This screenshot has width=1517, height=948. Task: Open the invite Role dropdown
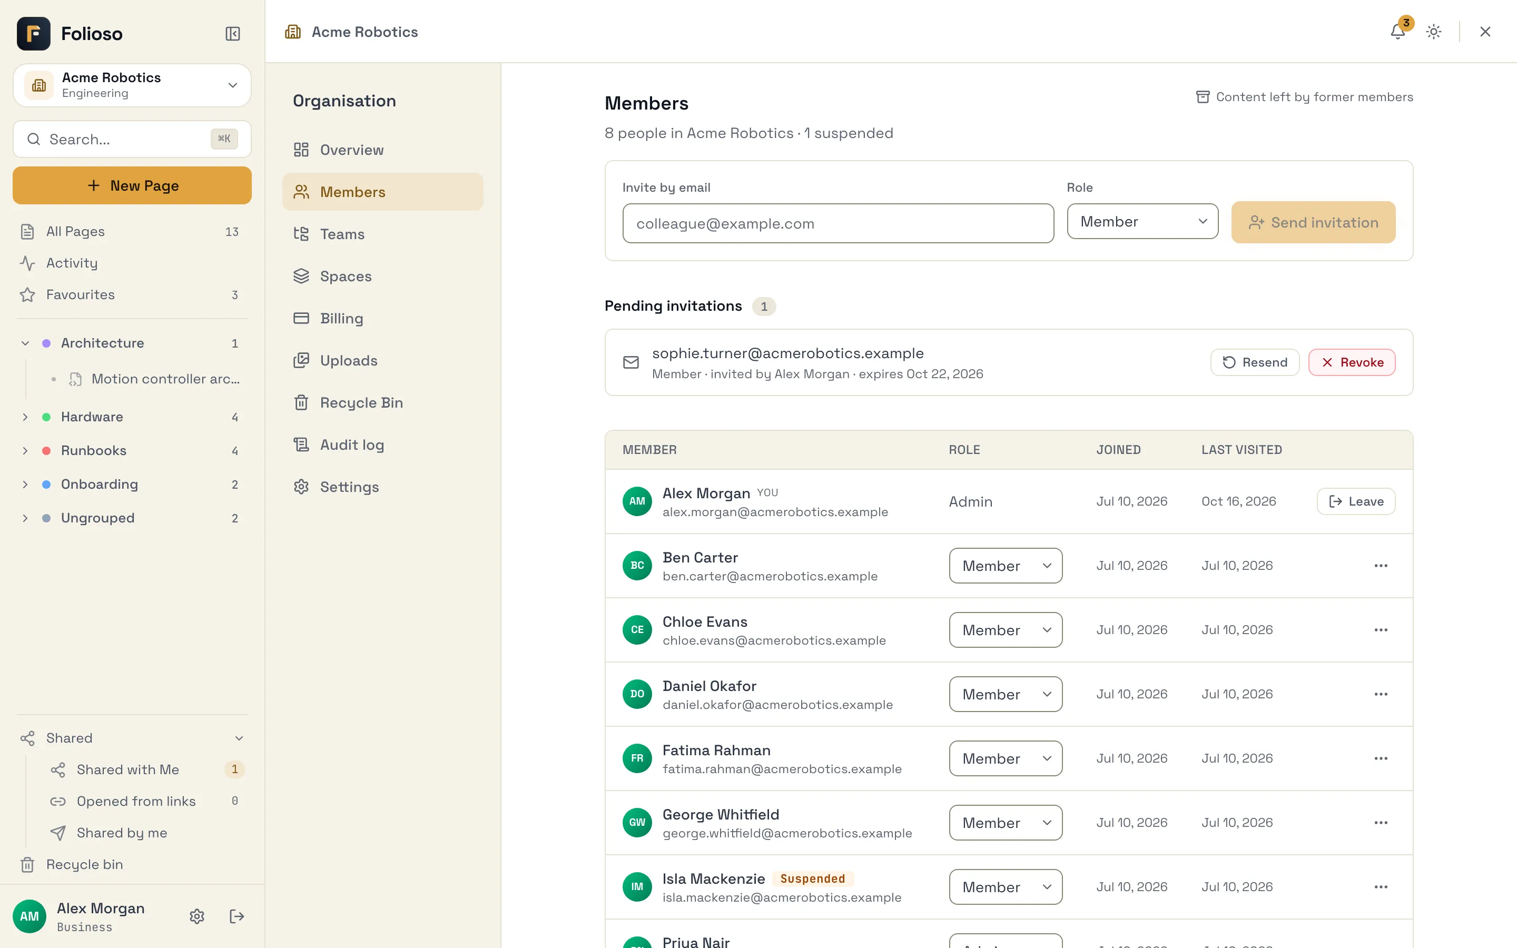[1142, 221]
